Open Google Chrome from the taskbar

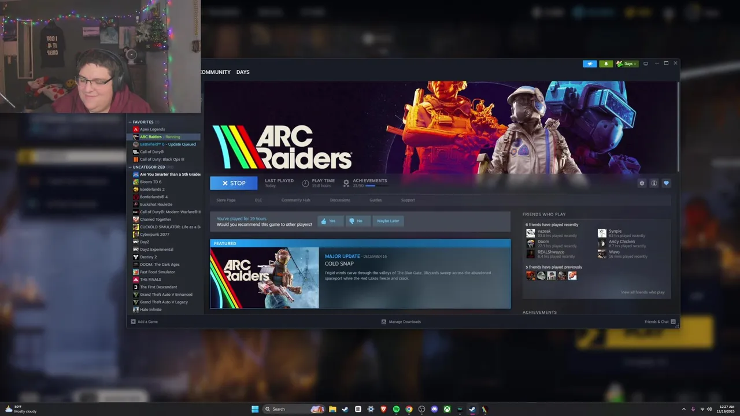point(409,409)
